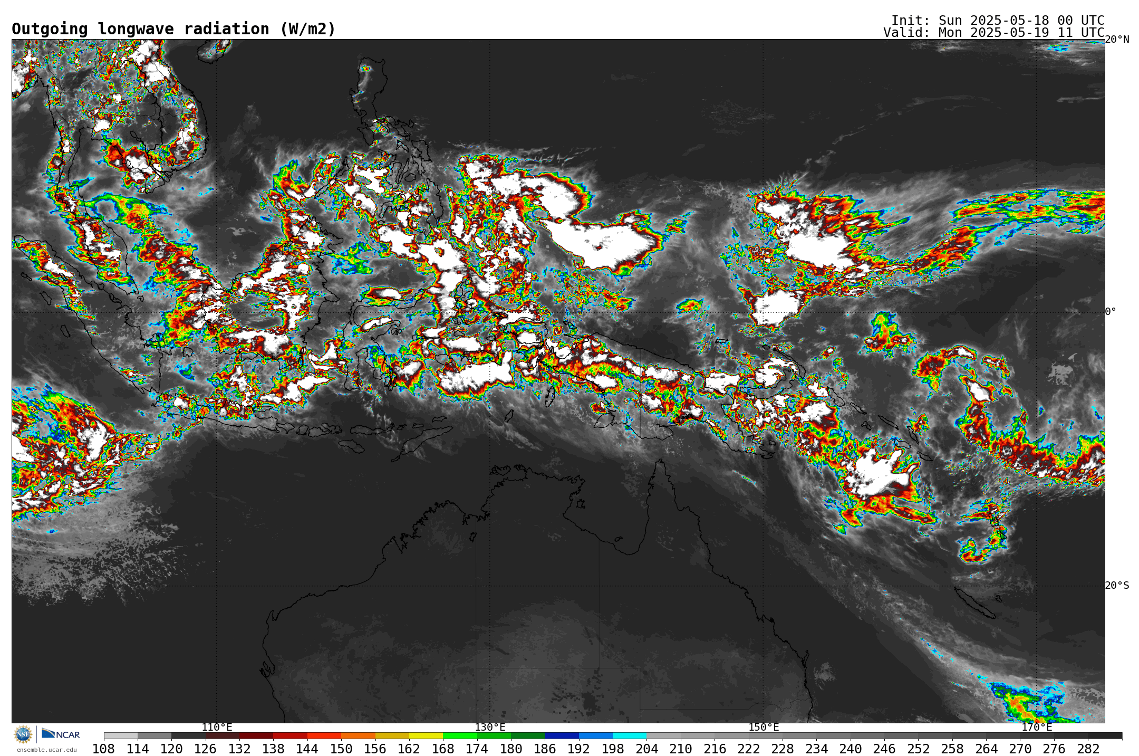
Task: Pick the bright red 144–150 colorbar swatch
Action: (324, 735)
